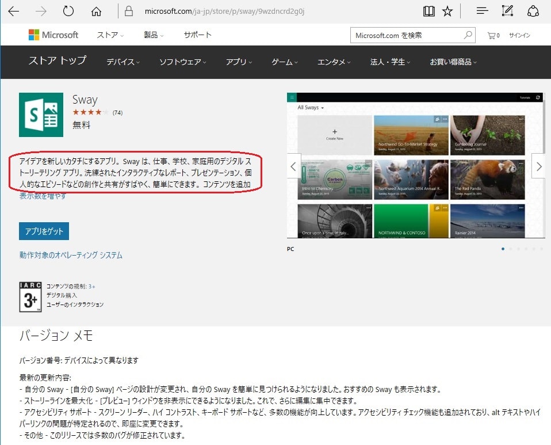The image size is (551, 445).
Task: Click refresh icon in Sway screenshot header
Action: [x=538, y=97]
